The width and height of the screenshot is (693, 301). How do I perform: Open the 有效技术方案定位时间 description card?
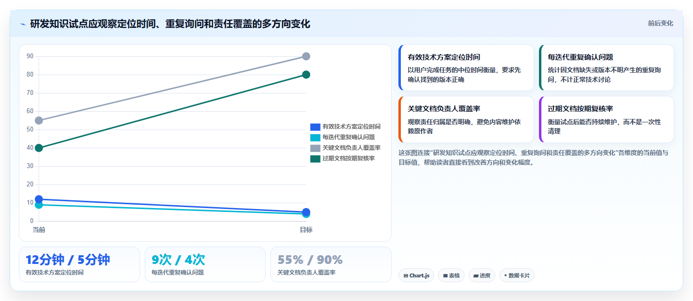pos(466,67)
